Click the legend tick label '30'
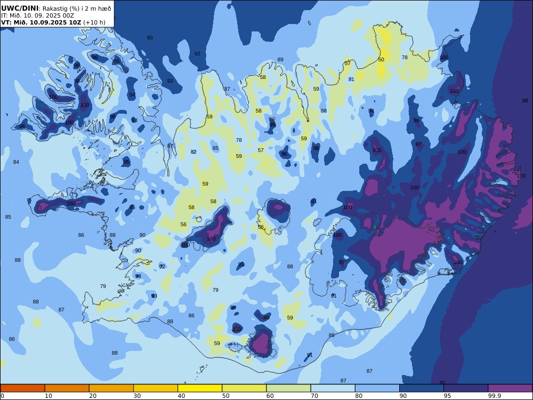The height and width of the screenshot is (400, 533). point(138,396)
